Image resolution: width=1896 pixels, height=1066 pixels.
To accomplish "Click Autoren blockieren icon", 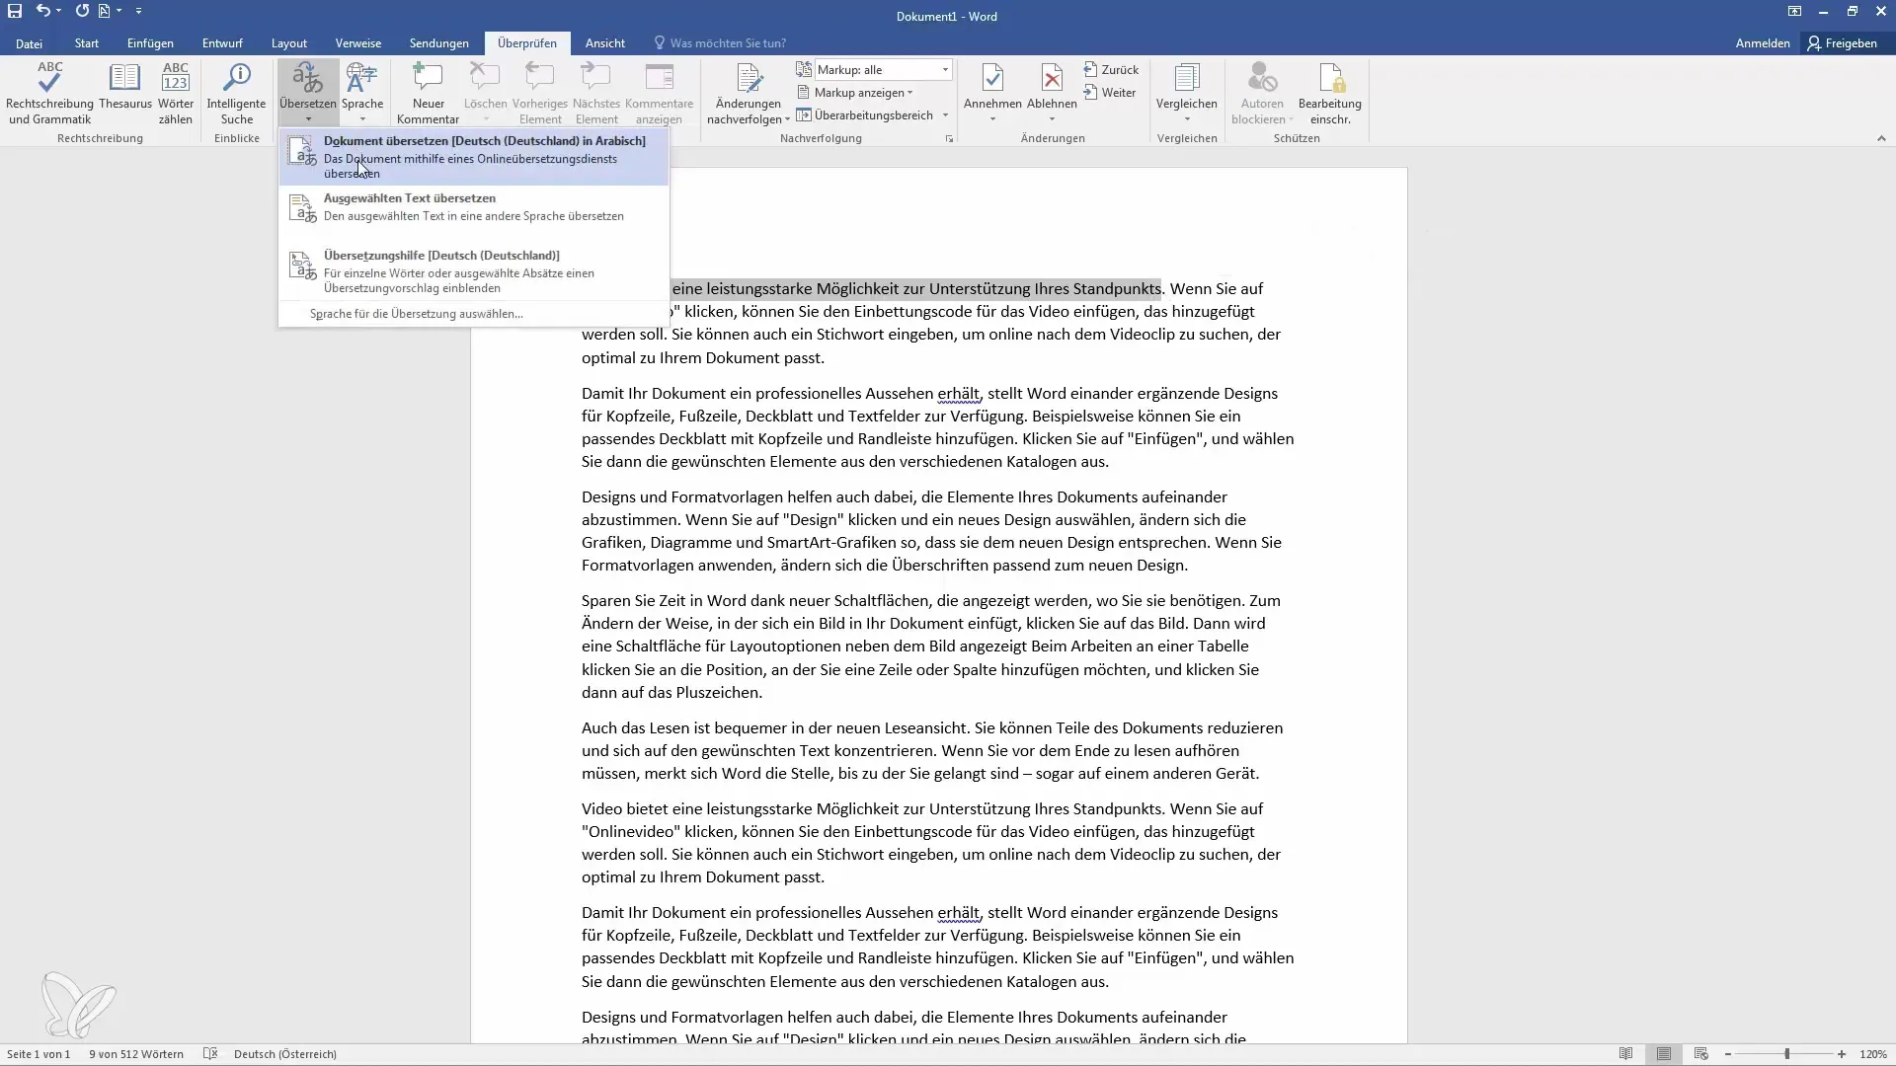I will tap(1262, 94).
